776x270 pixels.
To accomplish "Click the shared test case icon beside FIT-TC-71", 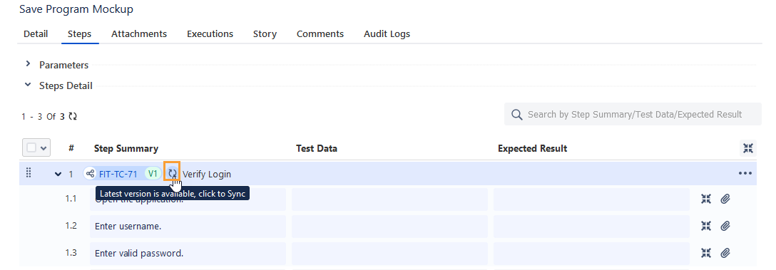I will [90, 174].
